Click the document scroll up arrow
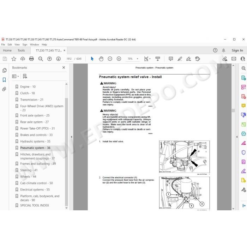 [233, 66]
